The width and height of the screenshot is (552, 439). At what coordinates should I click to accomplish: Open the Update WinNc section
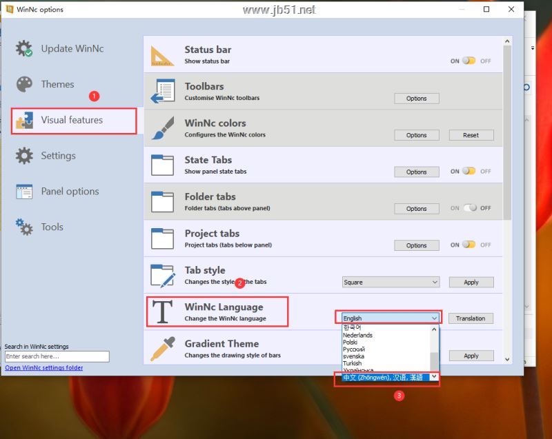pos(72,48)
